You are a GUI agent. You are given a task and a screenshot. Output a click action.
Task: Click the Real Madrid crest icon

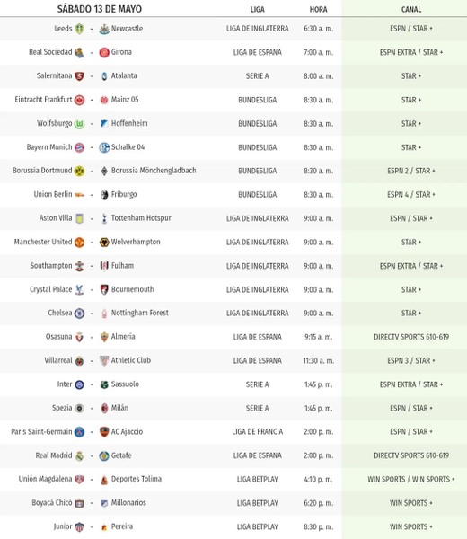tap(79, 455)
